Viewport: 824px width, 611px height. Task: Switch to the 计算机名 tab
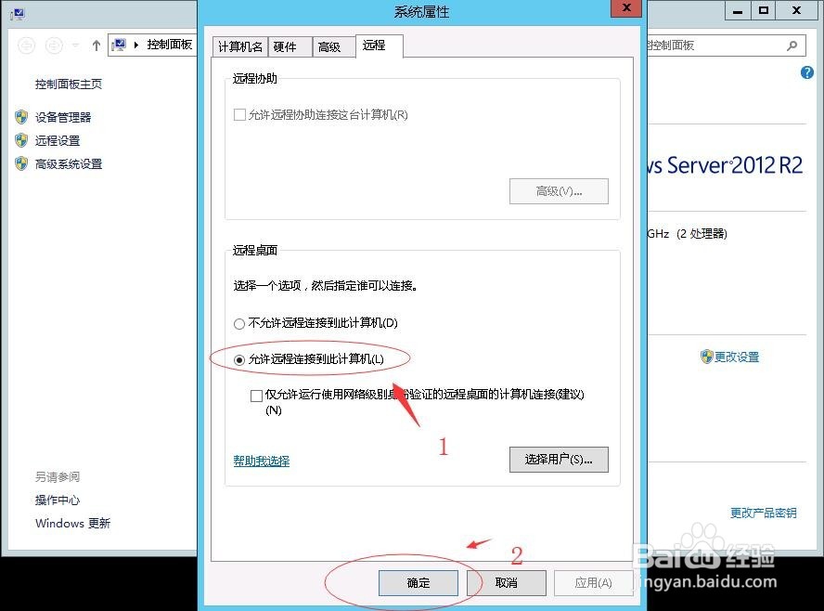(240, 46)
